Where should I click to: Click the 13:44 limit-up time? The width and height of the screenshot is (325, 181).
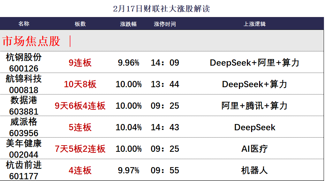165,84
